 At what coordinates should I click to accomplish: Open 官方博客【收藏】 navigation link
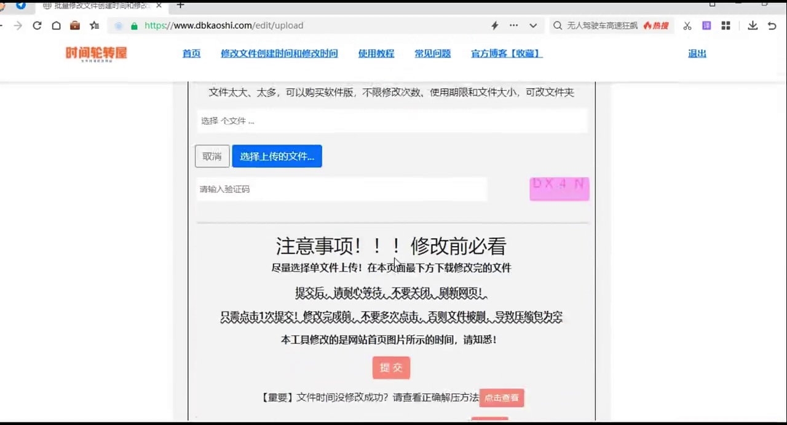click(x=507, y=54)
